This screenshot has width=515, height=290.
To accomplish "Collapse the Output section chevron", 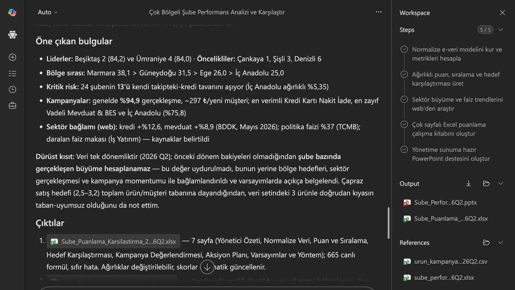I will coord(501,183).
